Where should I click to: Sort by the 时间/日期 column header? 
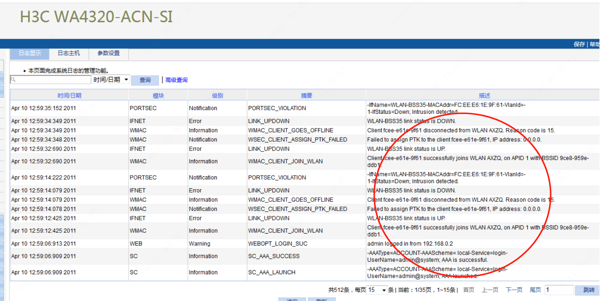(x=69, y=95)
